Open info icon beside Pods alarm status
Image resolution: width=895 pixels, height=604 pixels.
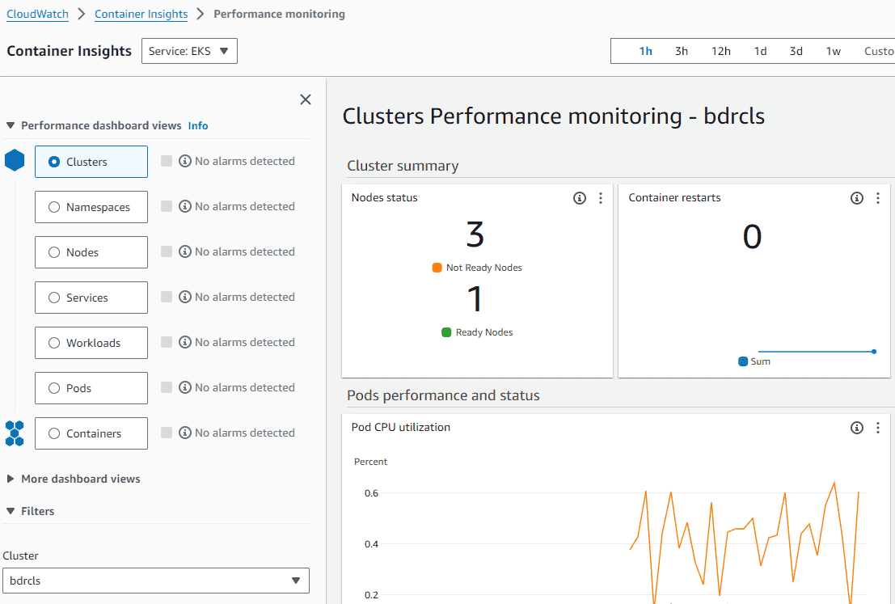[185, 387]
